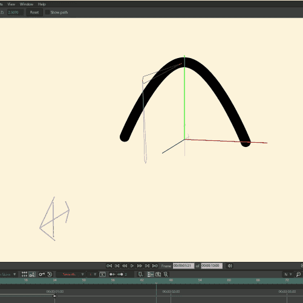Open the Smooth interpolation dropdown
303x303 pixels.
pyautogui.click(x=71, y=275)
